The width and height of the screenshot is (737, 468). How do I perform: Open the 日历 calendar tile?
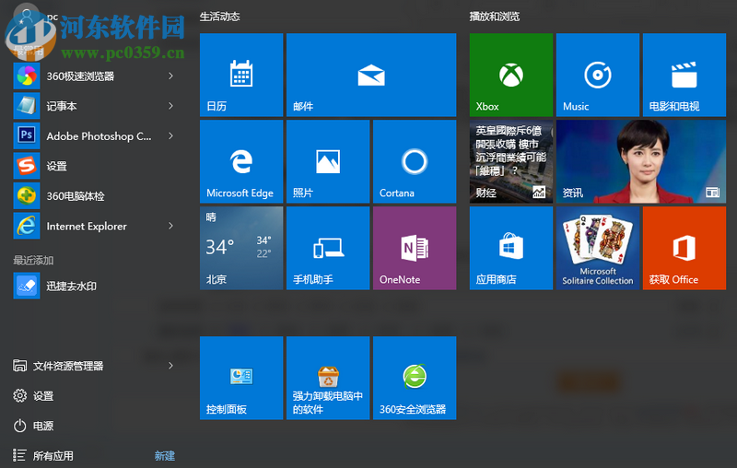[240, 76]
